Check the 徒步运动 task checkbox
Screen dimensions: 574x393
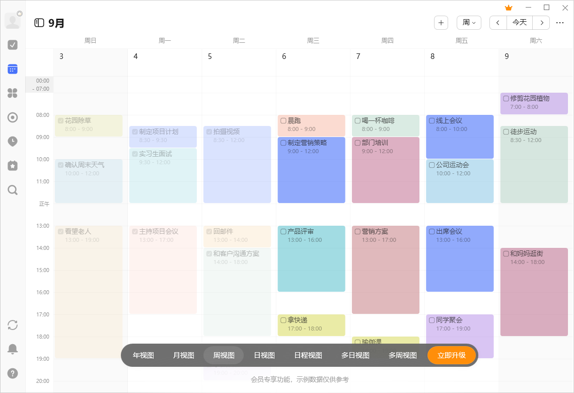pyautogui.click(x=506, y=132)
